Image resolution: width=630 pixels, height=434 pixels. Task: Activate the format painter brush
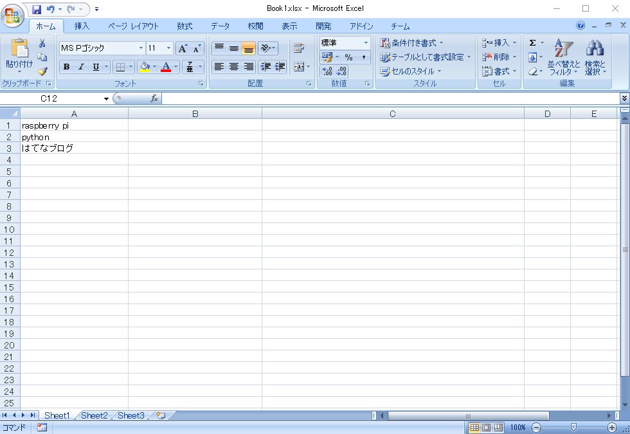pos(42,71)
